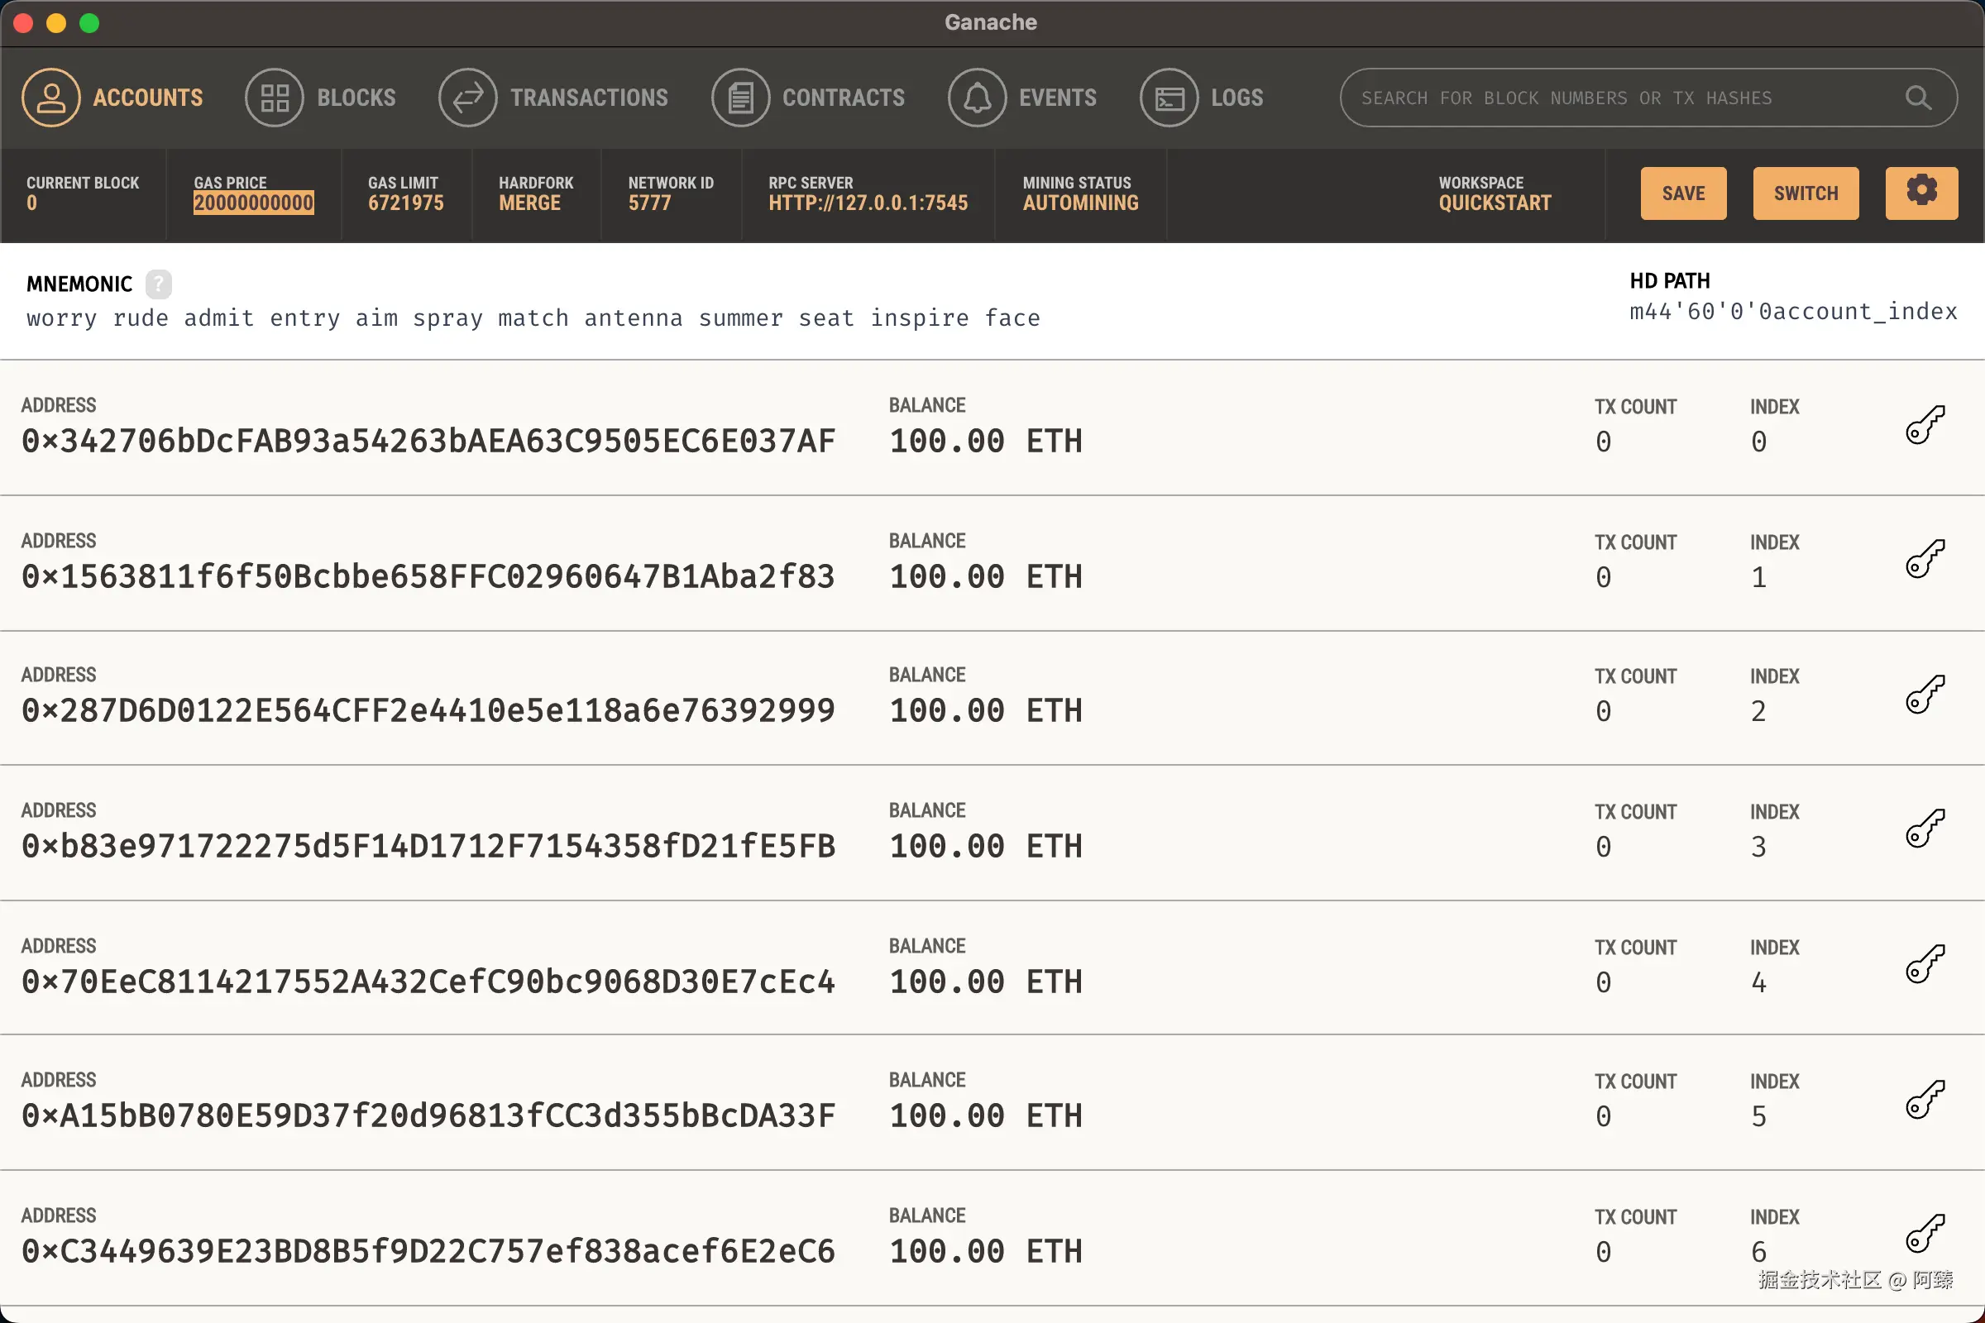Show private key for index 0 account
Screen dimensions: 1985x1323
coord(1925,423)
